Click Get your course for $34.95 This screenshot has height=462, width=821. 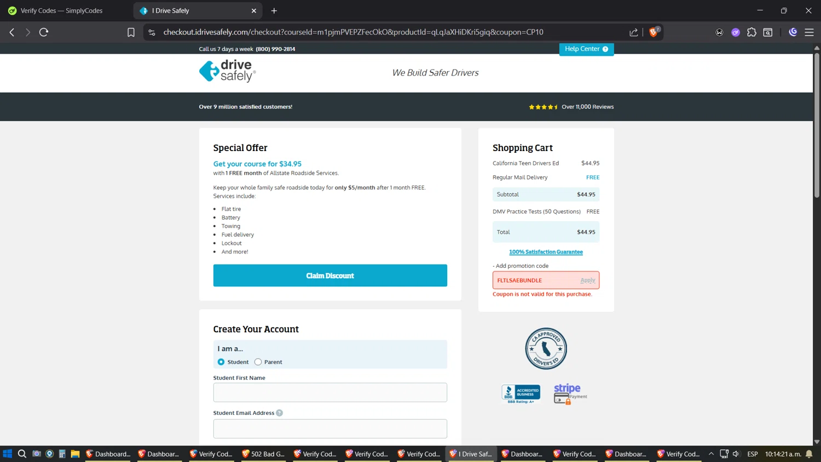tap(257, 164)
